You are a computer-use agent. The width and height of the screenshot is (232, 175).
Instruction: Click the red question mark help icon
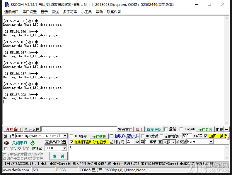228,138
